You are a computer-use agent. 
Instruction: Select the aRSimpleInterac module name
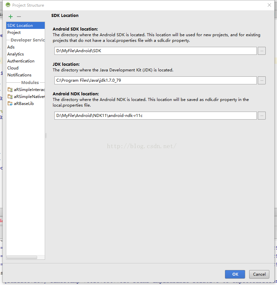pos(29,90)
